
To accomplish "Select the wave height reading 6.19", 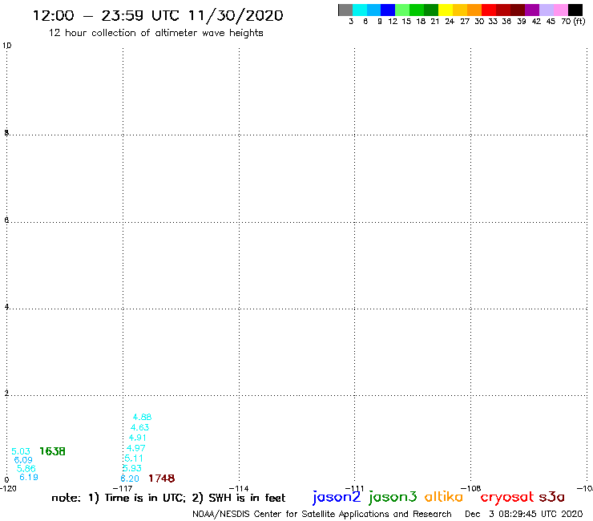I will click(x=29, y=477).
